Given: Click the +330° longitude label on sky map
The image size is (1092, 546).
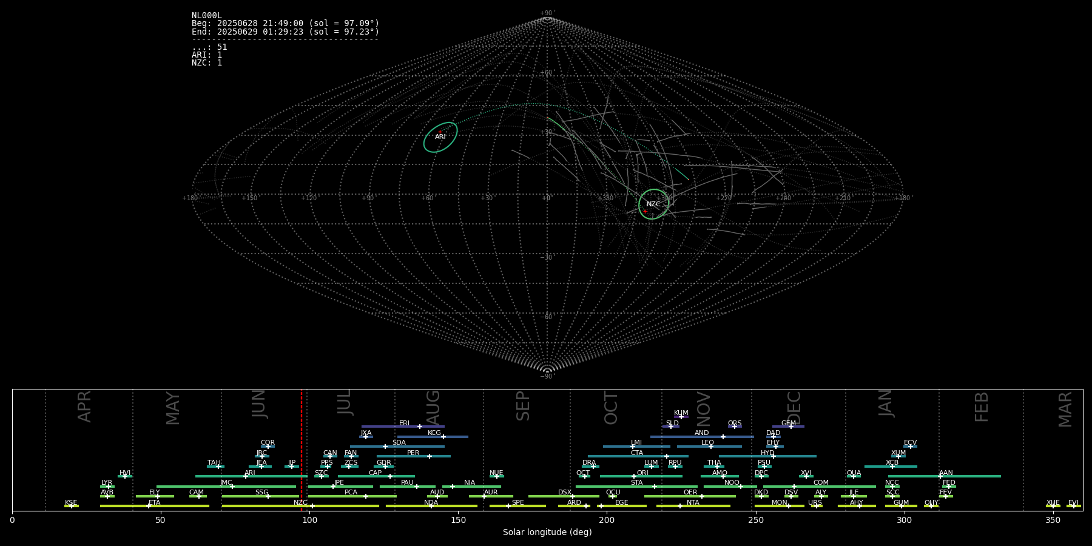Looking at the screenshot, I should 605,198.
